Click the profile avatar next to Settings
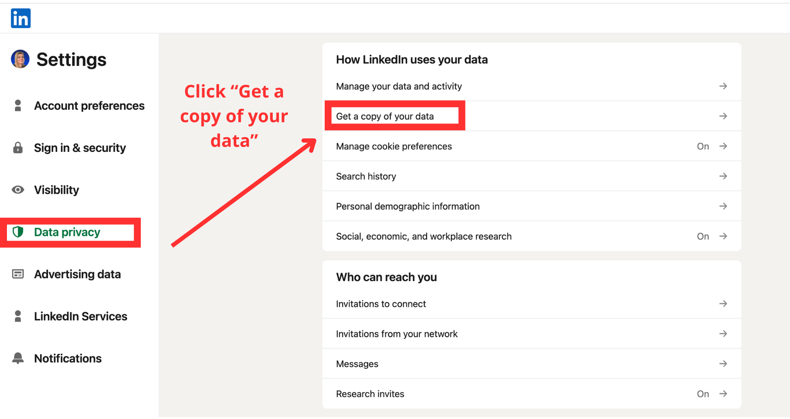Screen dimensions: 790x419 (20, 59)
